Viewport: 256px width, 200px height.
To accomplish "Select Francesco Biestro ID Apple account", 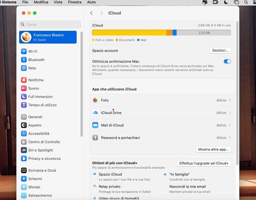I will [x=48, y=37].
